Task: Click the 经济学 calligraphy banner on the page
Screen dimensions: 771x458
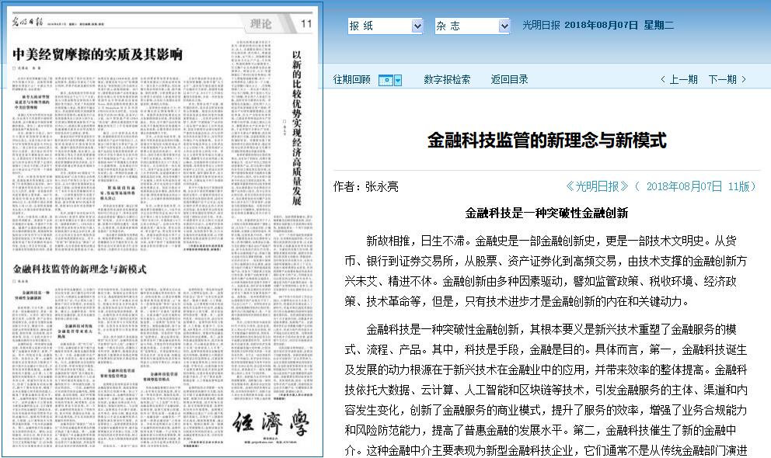Action: tap(272, 424)
